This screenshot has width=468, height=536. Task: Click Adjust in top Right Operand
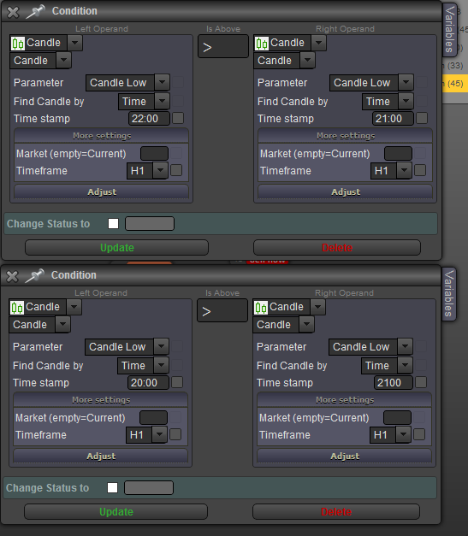click(346, 191)
